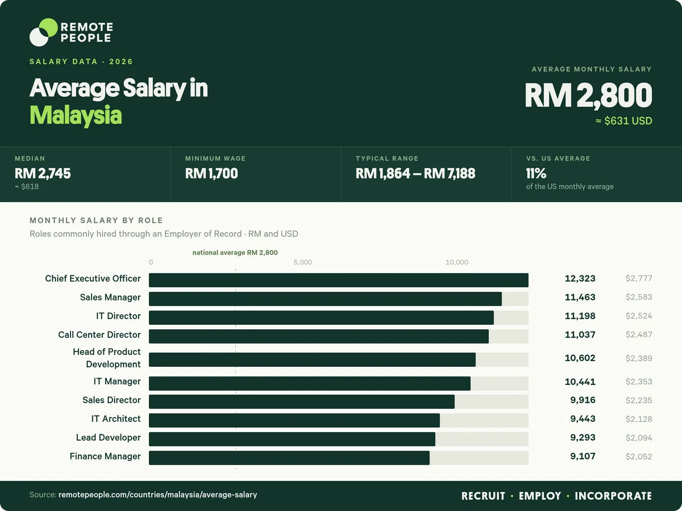This screenshot has height=511, width=682.
Task: Click the '9,916' Sales Director value
Action: tap(583, 400)
